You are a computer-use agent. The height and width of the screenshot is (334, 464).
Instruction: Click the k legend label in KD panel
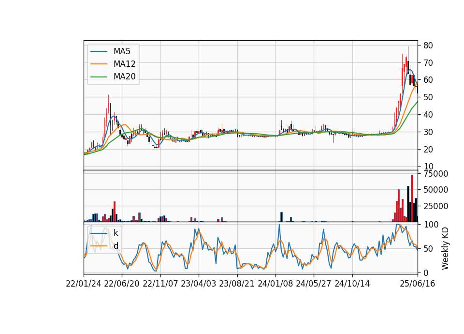(x=116, y=233)
